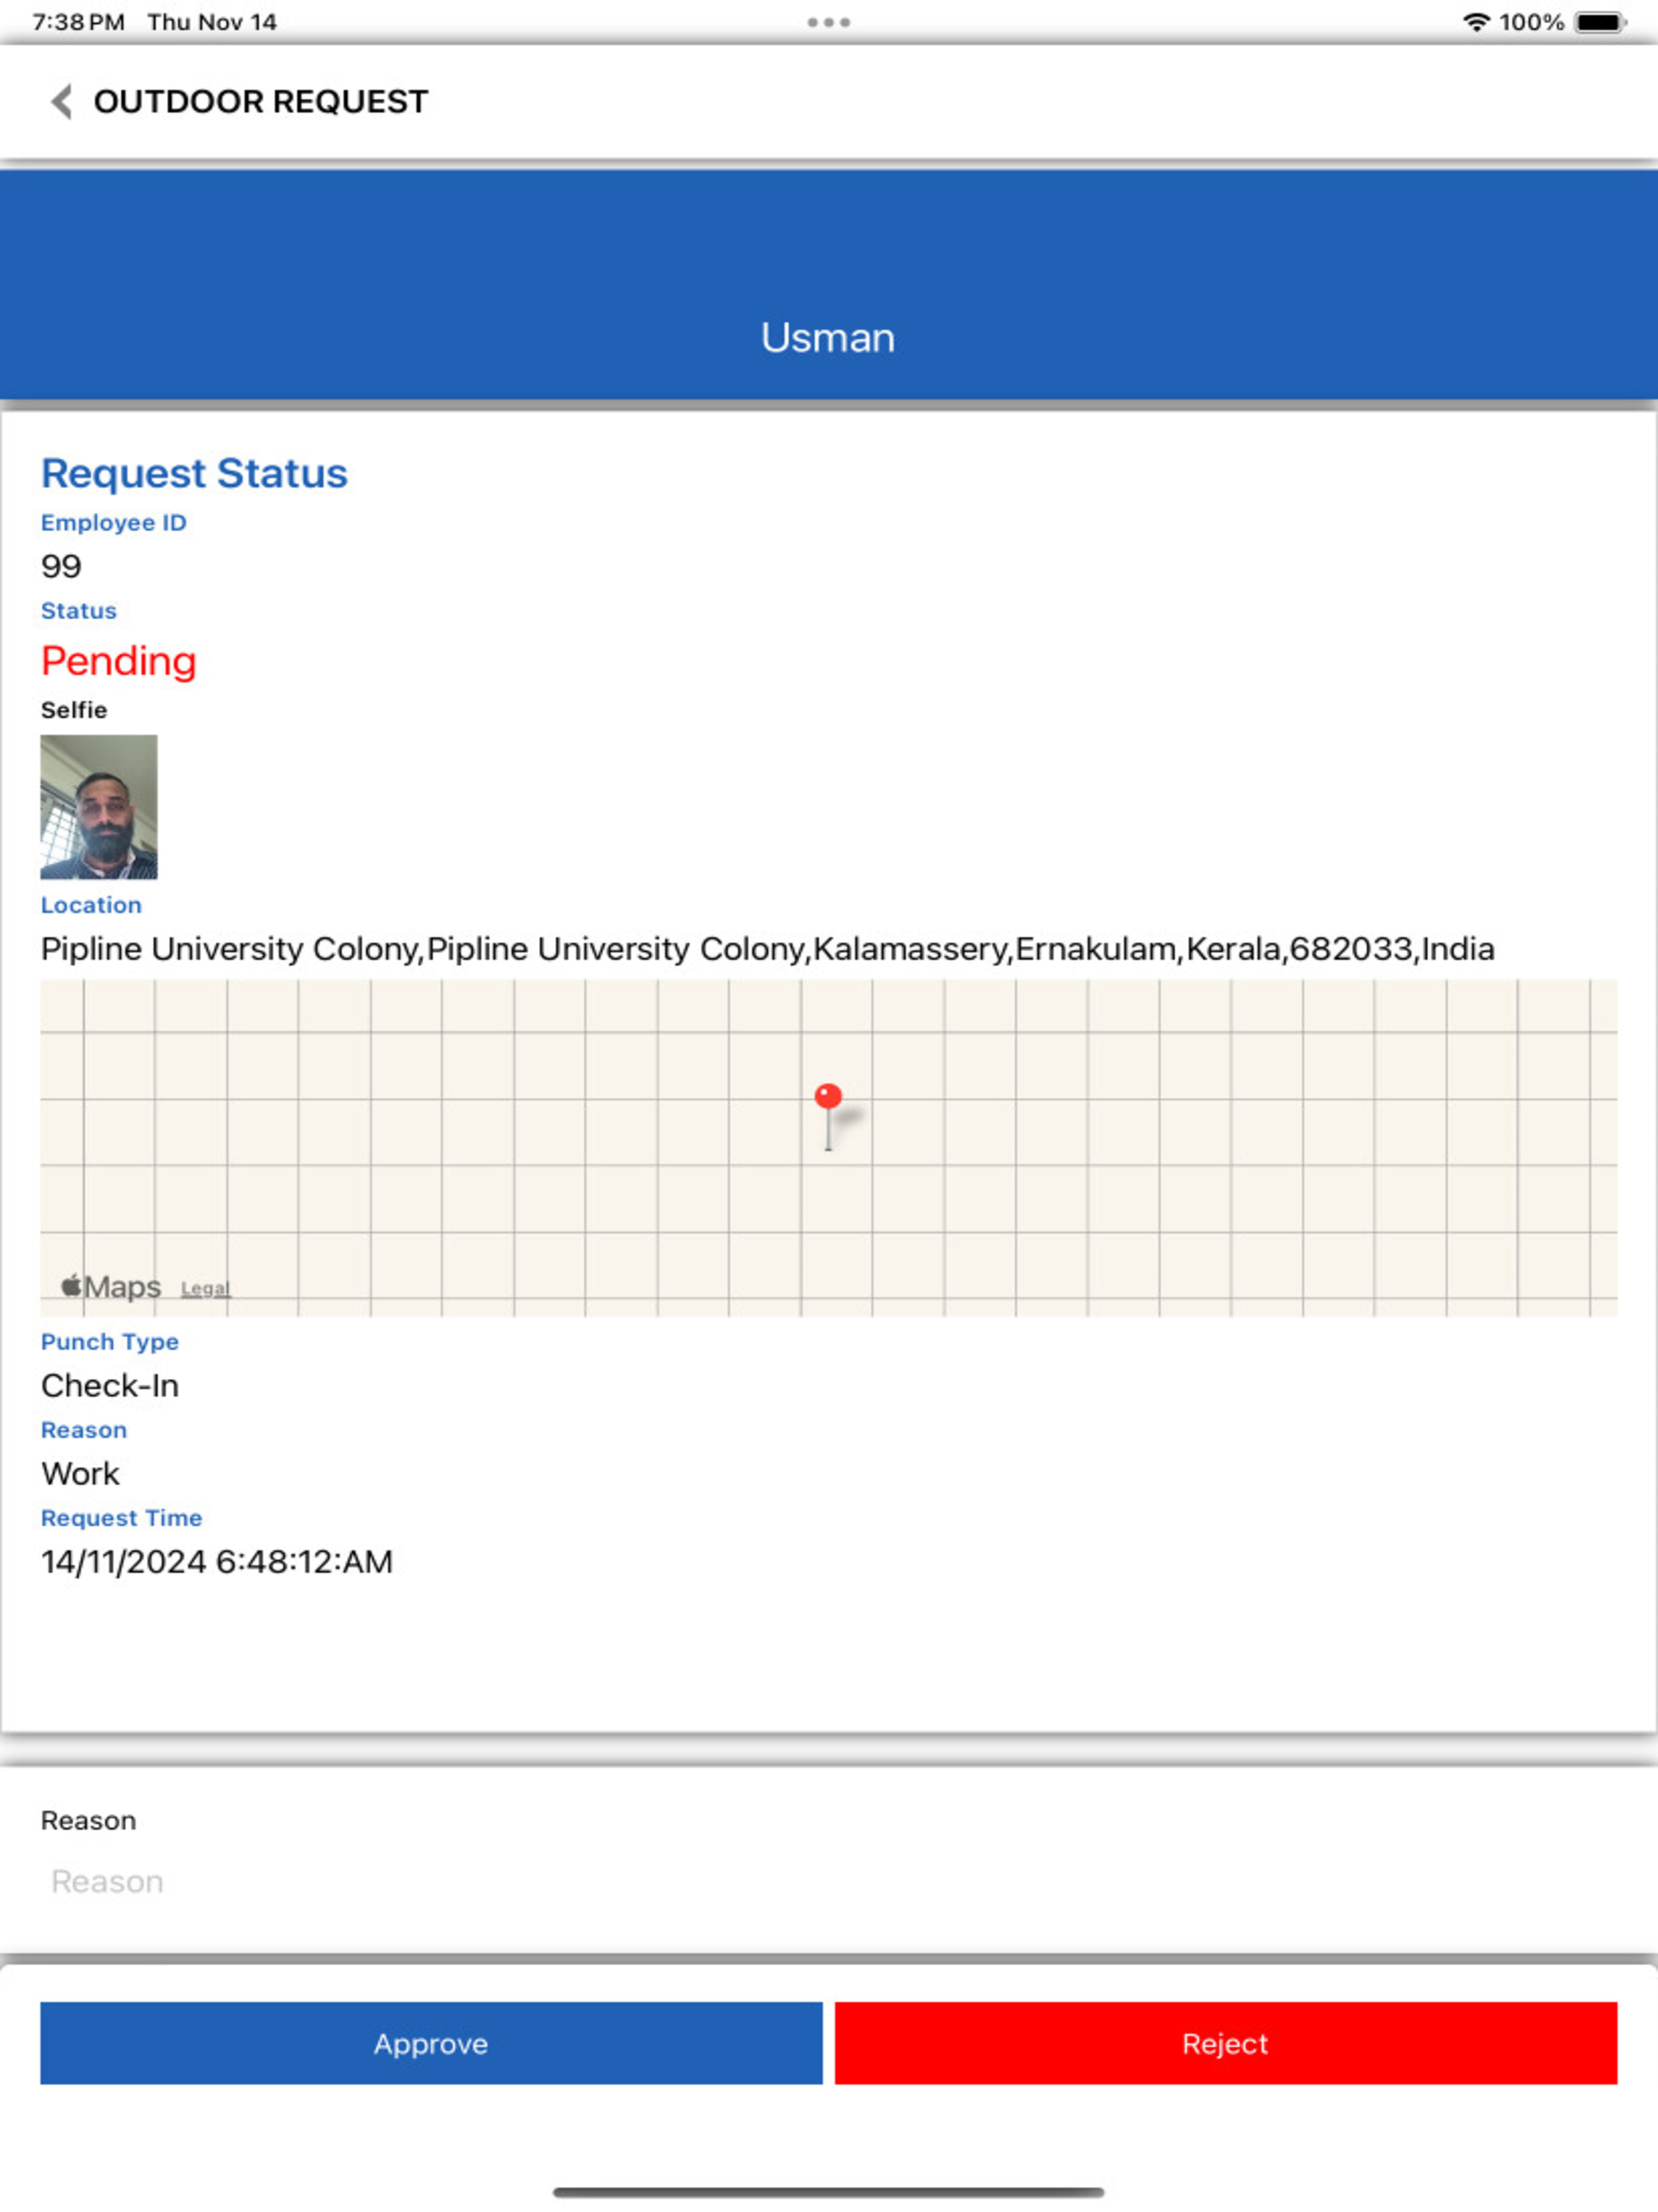This screenshot has height=2212, width=1658.
Task: Tap the battery status icon
Action: point(1600,22)
